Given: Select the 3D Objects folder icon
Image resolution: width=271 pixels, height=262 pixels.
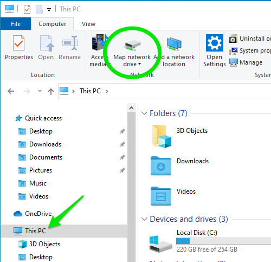Looking at the screenshot, I should pos(162,137).
